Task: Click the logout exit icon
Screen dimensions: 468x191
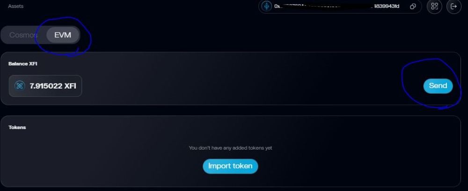Action: 453,7
